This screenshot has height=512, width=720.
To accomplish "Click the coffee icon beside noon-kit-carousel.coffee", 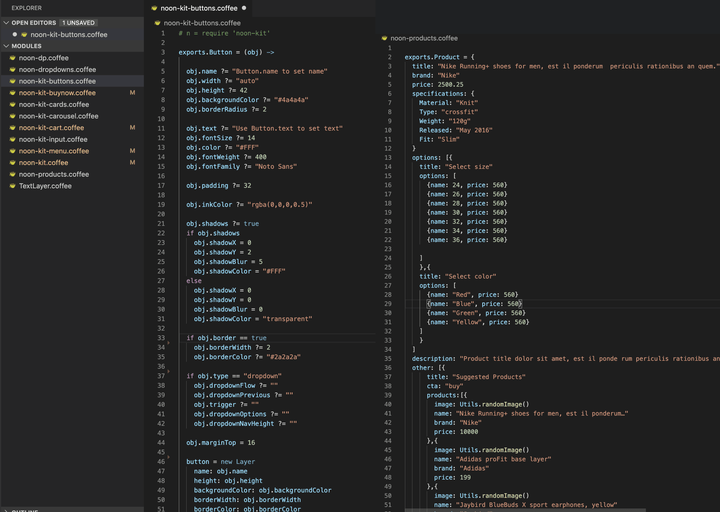I will tap(13, 116).
